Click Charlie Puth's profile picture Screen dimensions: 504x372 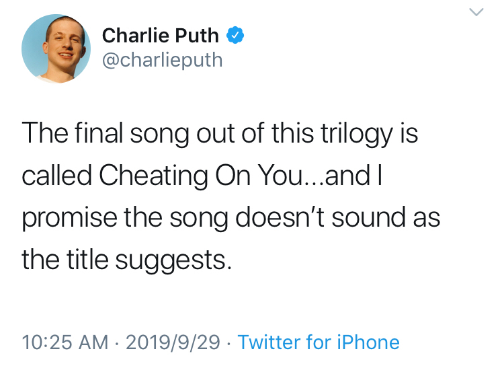click(x=56, y=48)
